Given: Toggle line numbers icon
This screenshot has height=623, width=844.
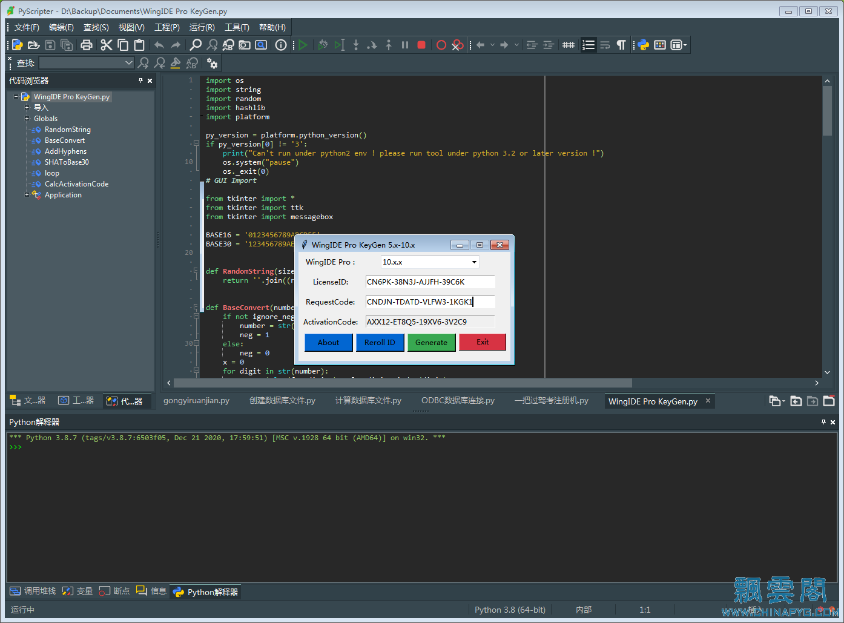Looking at the screenshot, I should pyautogui.click(x=588, y=45).
